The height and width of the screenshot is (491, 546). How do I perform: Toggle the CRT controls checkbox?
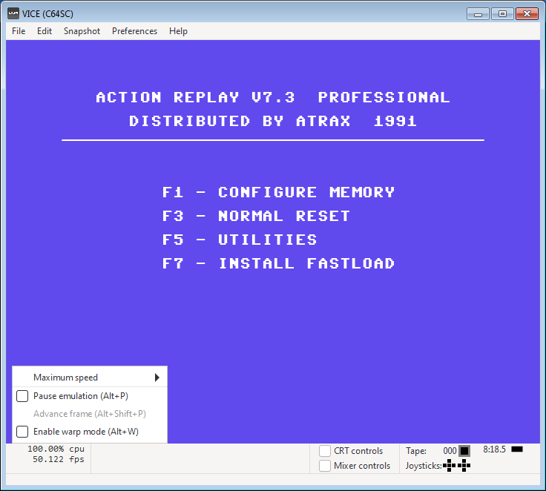click(324, 451)
